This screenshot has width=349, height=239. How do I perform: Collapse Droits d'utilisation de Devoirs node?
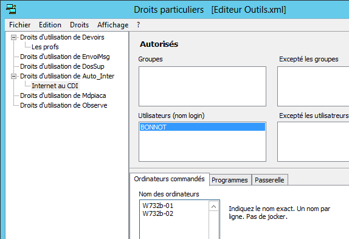pos(13,37)
